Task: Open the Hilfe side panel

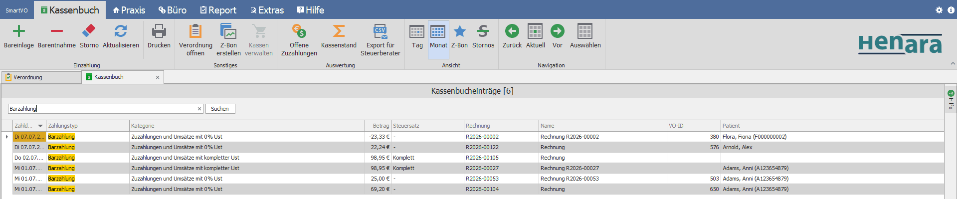Action: coord(951,100)
